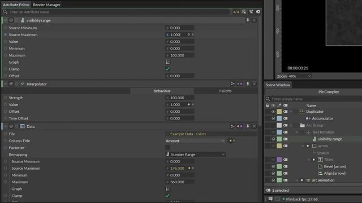Image resolution: width=362 pixels, height=203 pixels.
Task: Click the Data table type icon
Action: [22, 126]
